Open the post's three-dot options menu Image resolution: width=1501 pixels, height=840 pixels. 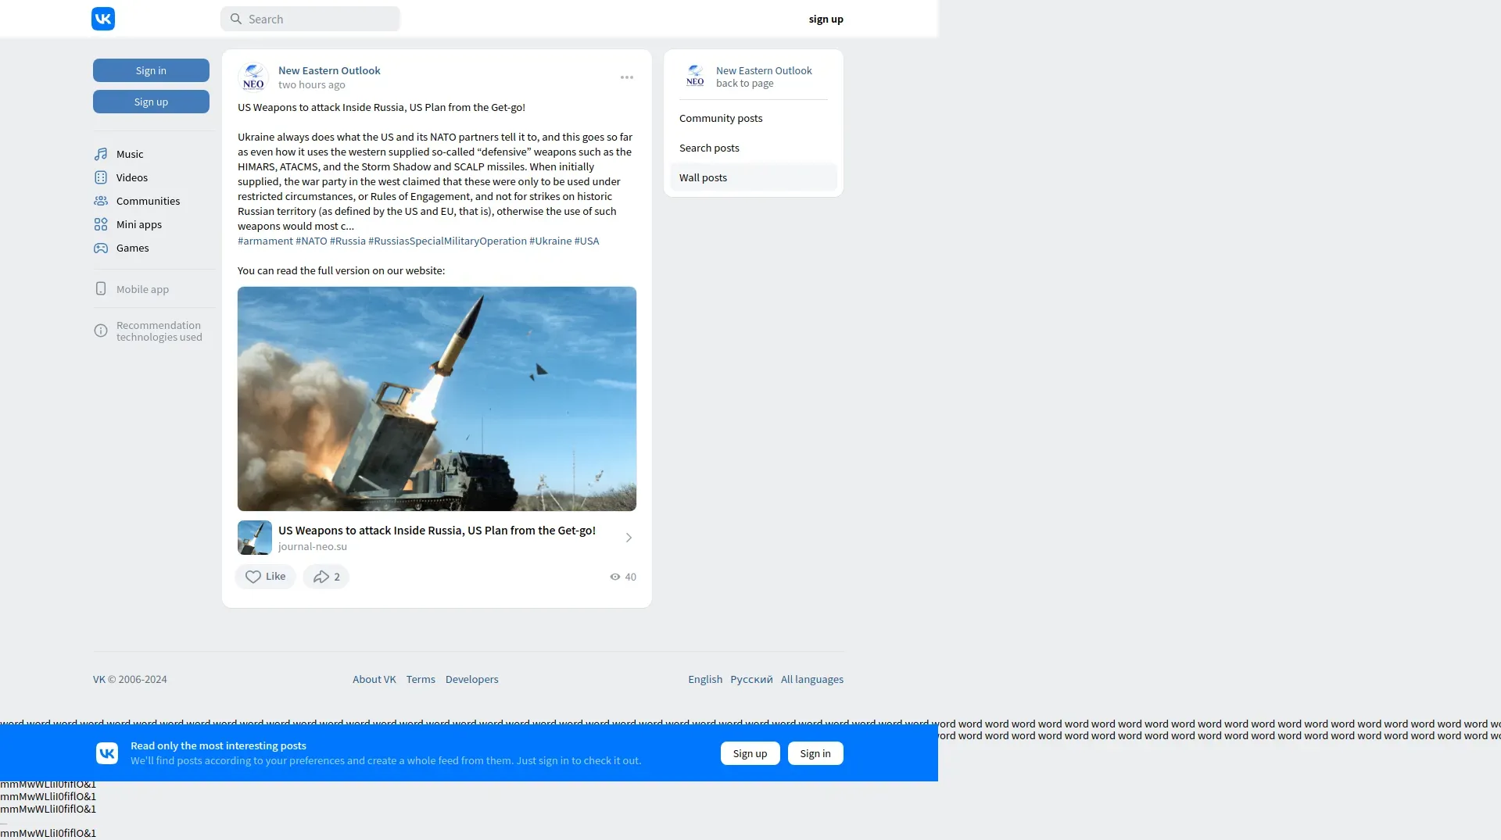627,77
